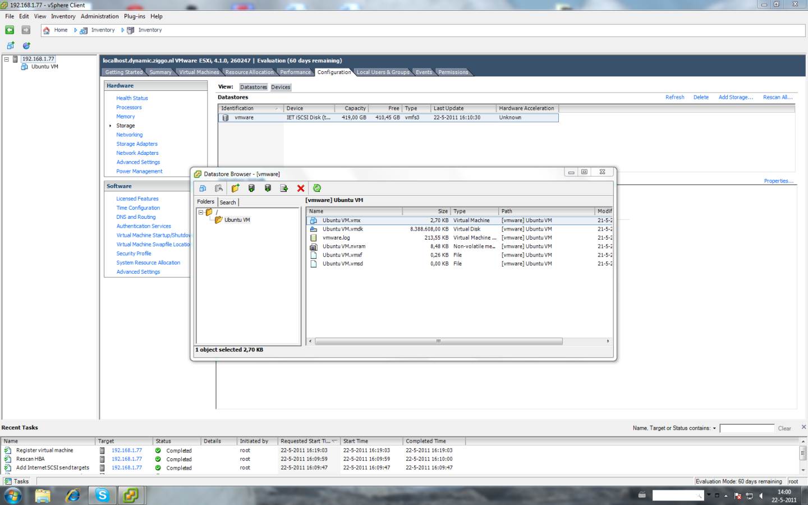Click the Datastores view button
The width and height of the screenshot is (808, 505).
(254, 87)
